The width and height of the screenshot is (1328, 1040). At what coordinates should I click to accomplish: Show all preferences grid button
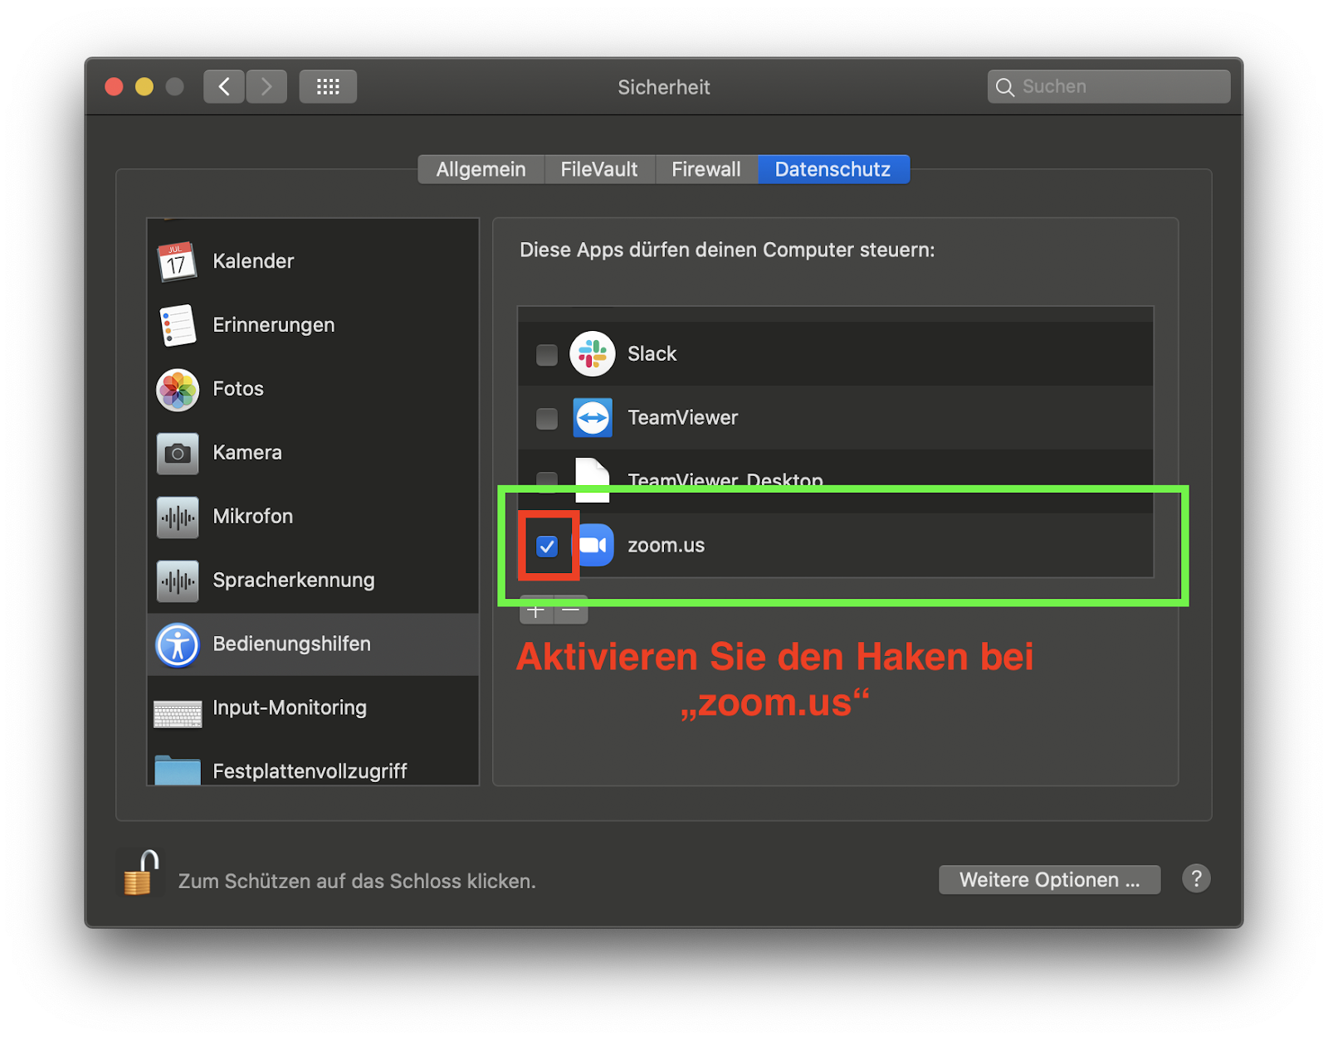[x=328, y=86]
